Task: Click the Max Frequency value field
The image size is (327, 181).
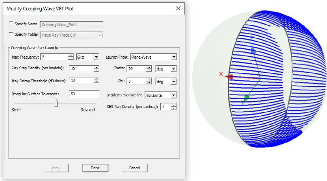Action: click(54, 57)
